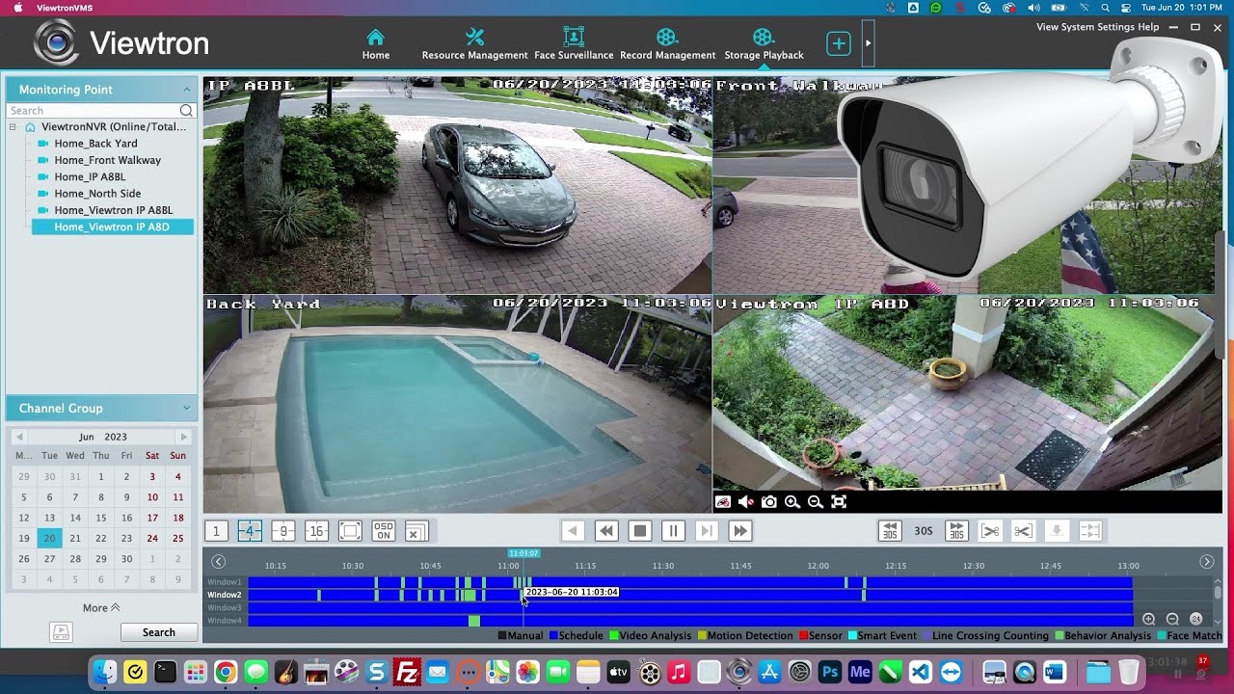The image size is (1234, 694).
Task: Switch to 4-window layout
Action: pyautogui.click(x=250, y=531)
